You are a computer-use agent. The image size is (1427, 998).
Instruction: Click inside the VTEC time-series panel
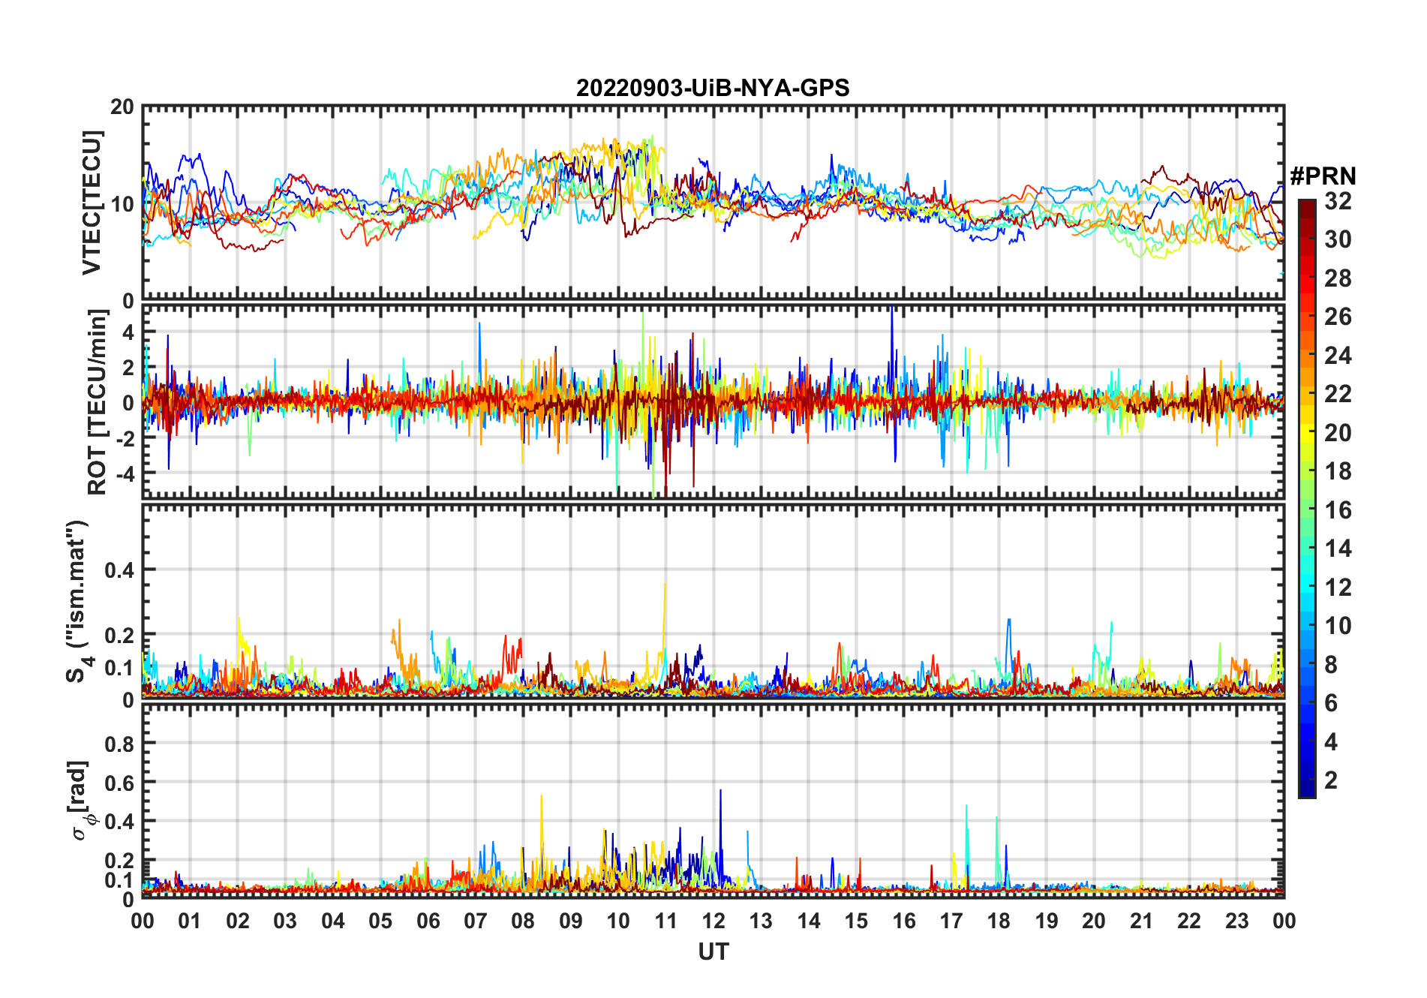pos(713,203)
